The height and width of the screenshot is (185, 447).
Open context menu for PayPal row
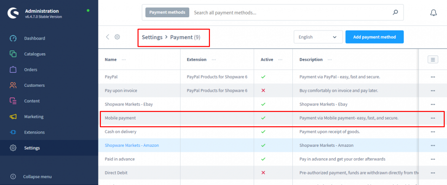pos(432,77)
